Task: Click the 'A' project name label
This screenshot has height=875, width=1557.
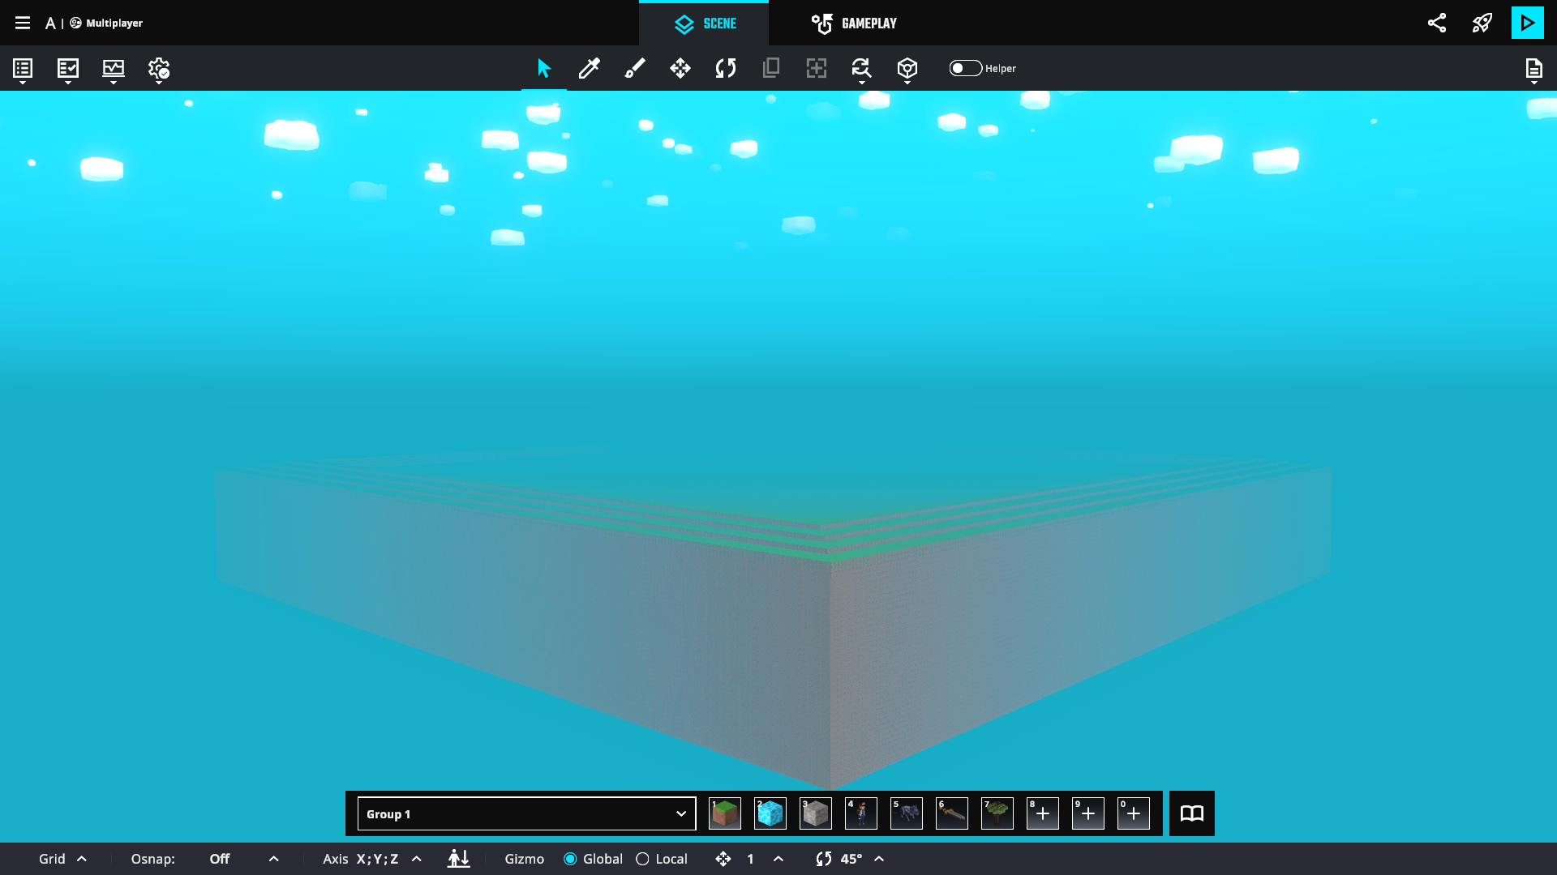Action: (x=50, y=23)
